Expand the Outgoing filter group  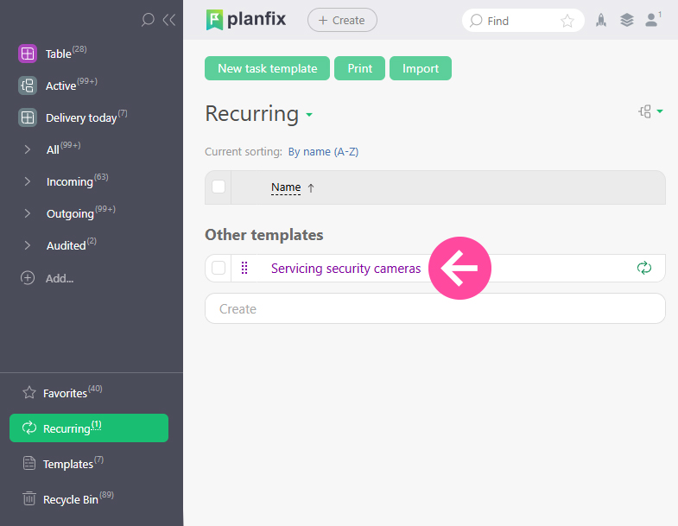[28, 213]
